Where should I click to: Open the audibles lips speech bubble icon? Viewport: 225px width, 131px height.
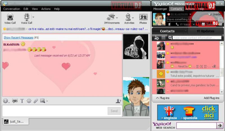15,101
